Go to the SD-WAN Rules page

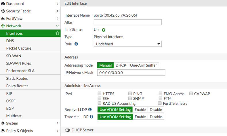pos(18,63)
